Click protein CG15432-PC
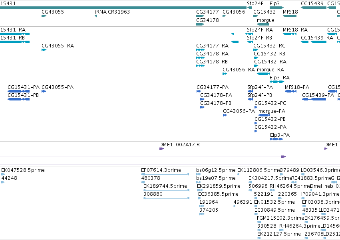Screen dimensions: 340x240 tap(270, 103)
